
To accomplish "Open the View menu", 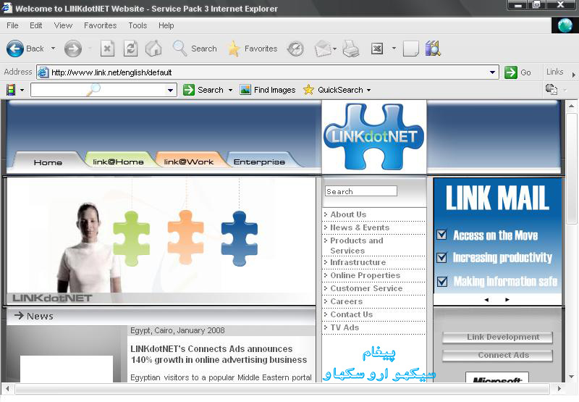I will click(x=63, y=25).
